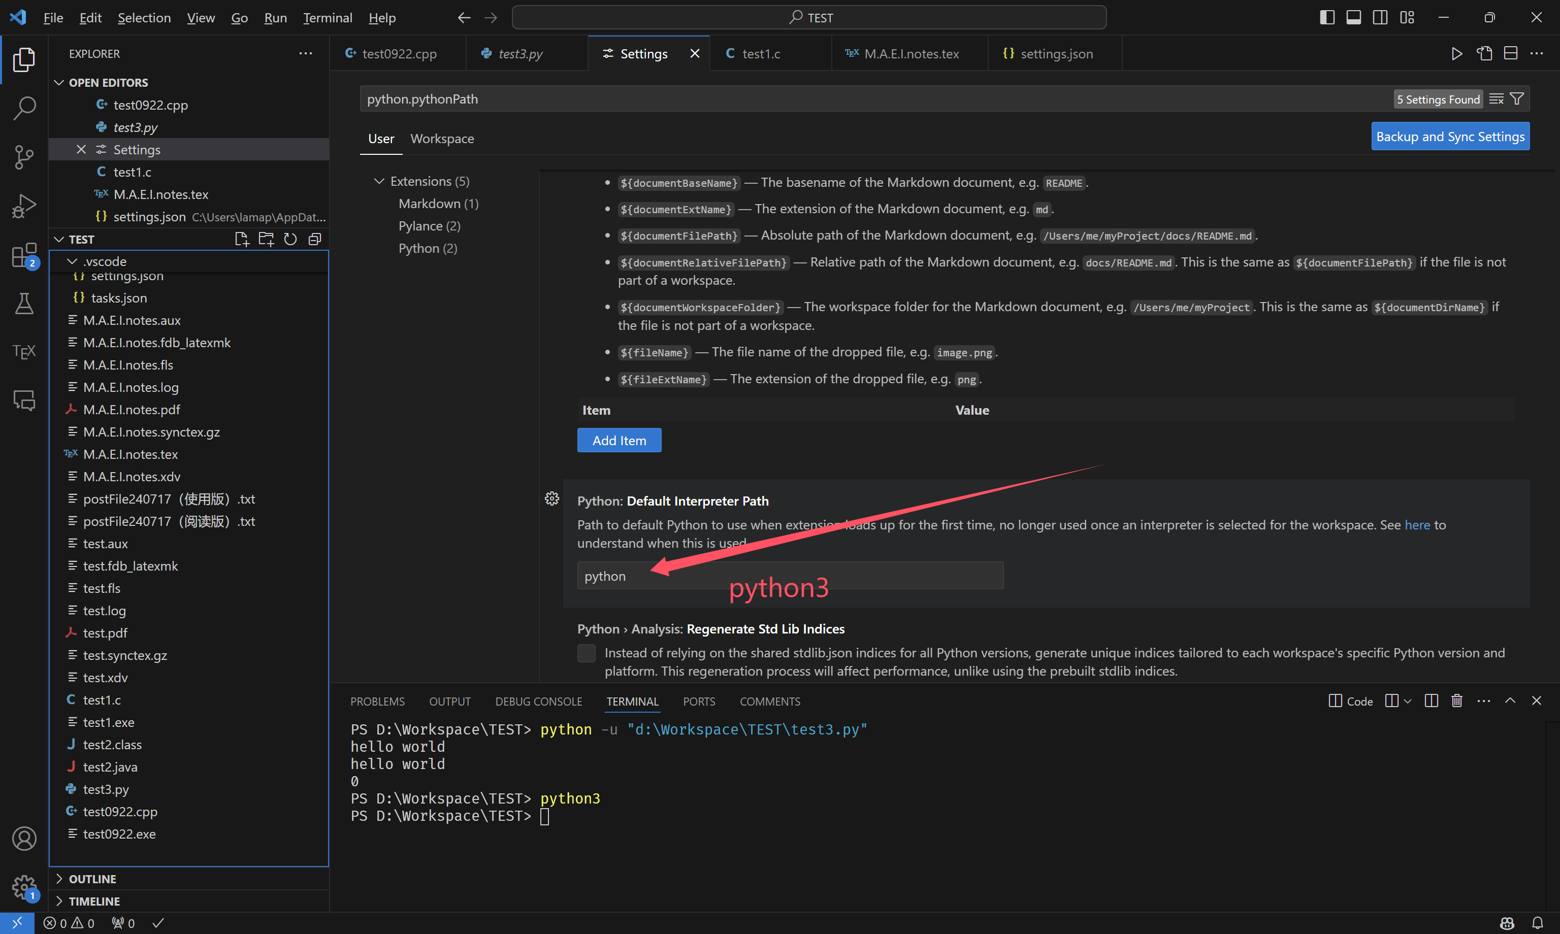Toggle the secondary side bar
The image size is (1560, 934).
coord(1380,18)
